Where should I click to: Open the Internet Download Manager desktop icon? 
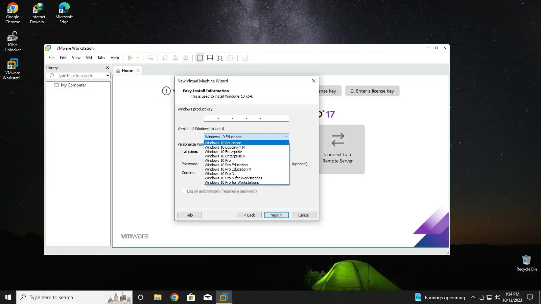[38, 14]
